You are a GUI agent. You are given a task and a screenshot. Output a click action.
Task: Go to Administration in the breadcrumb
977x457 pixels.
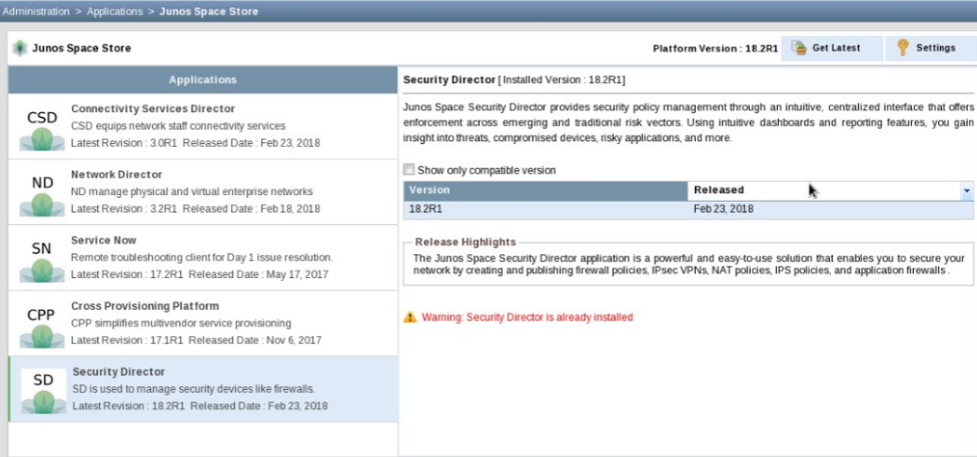pos(36,11)
